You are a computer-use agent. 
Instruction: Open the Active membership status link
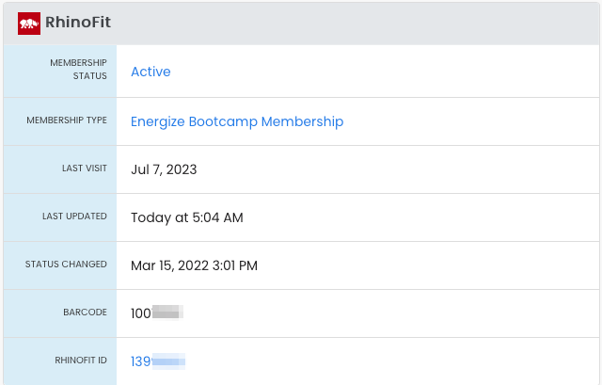[x=150, y=72]
